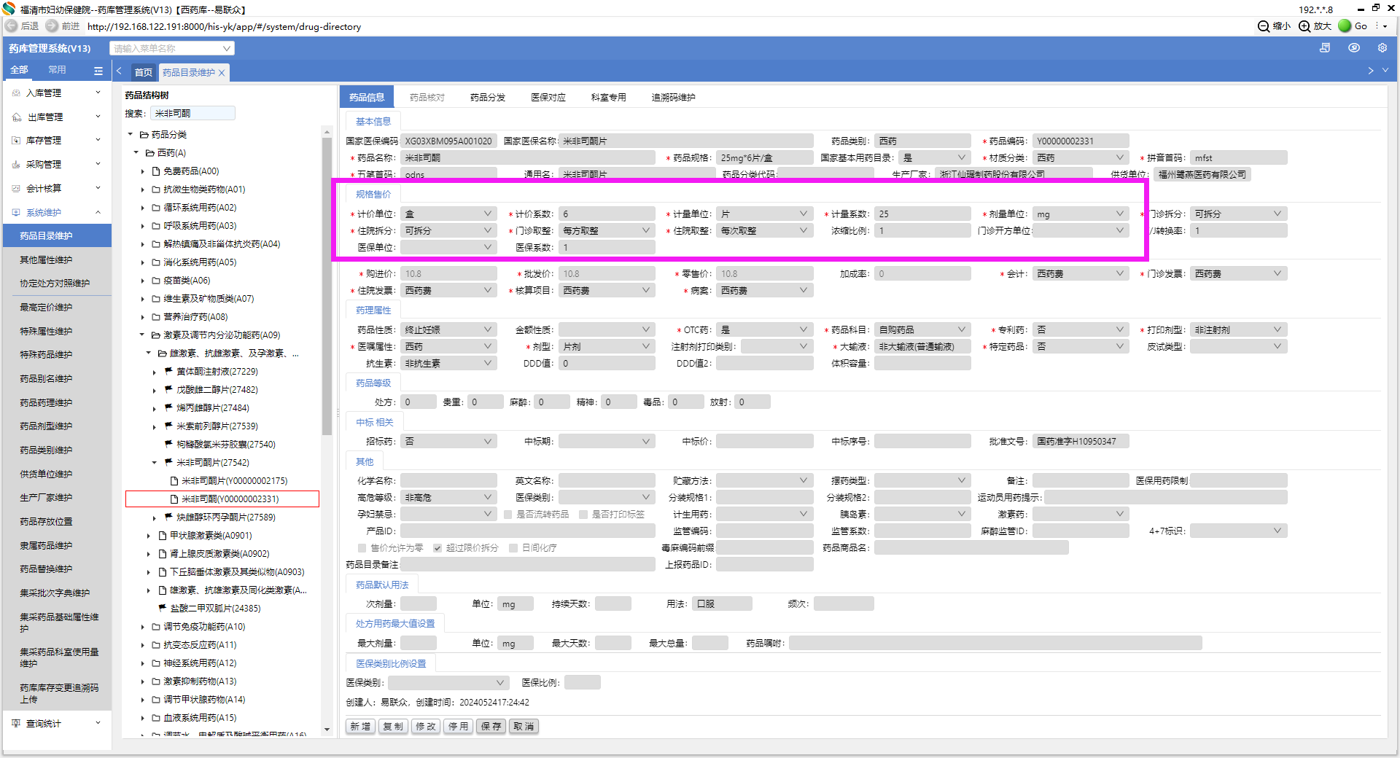The image size is (1400, 758).
Task: Click the header icon left of the eye
Action: [1325, 48]
